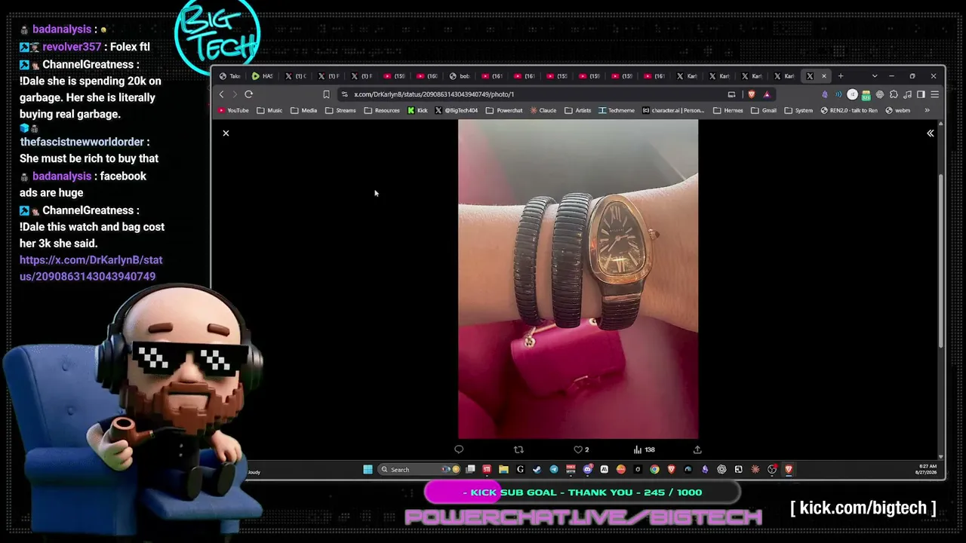The height and width of the screenshot is (543, 966).
Task: Close the active X tab
Action: [823, 75]
